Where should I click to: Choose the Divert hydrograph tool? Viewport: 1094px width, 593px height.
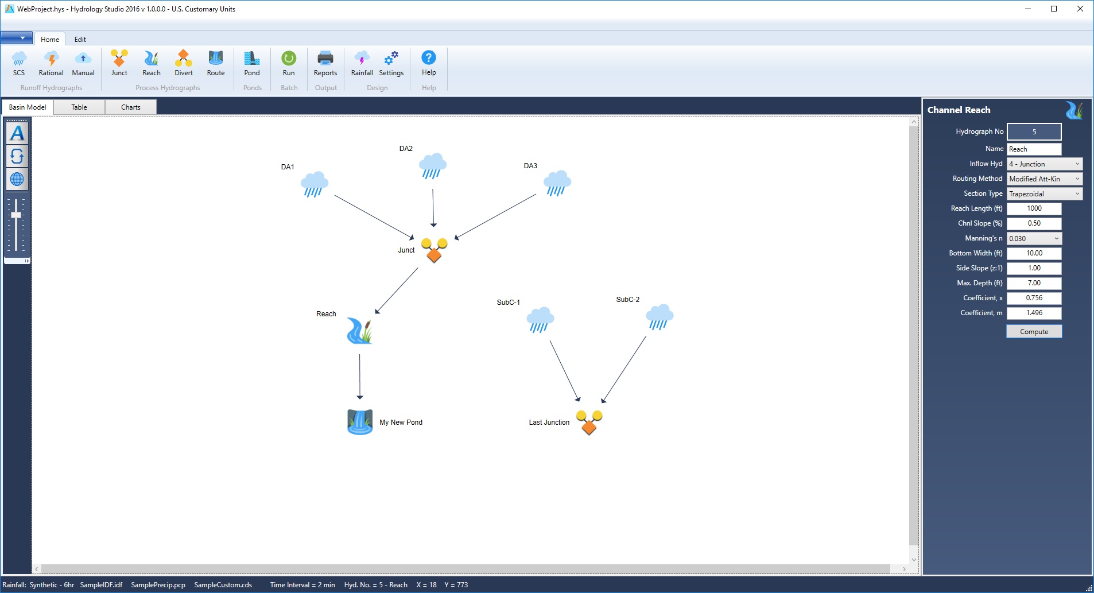pos(184,63)
